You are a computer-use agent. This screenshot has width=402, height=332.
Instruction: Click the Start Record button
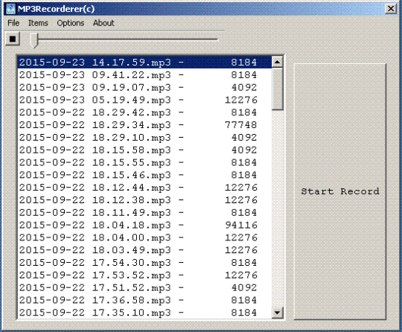[339, 191]
